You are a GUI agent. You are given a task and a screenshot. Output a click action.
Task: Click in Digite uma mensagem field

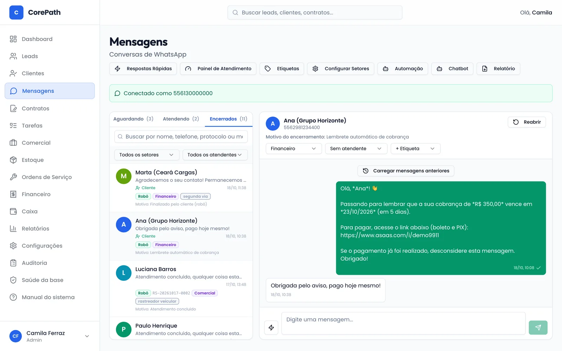click(x=404, y=323)
